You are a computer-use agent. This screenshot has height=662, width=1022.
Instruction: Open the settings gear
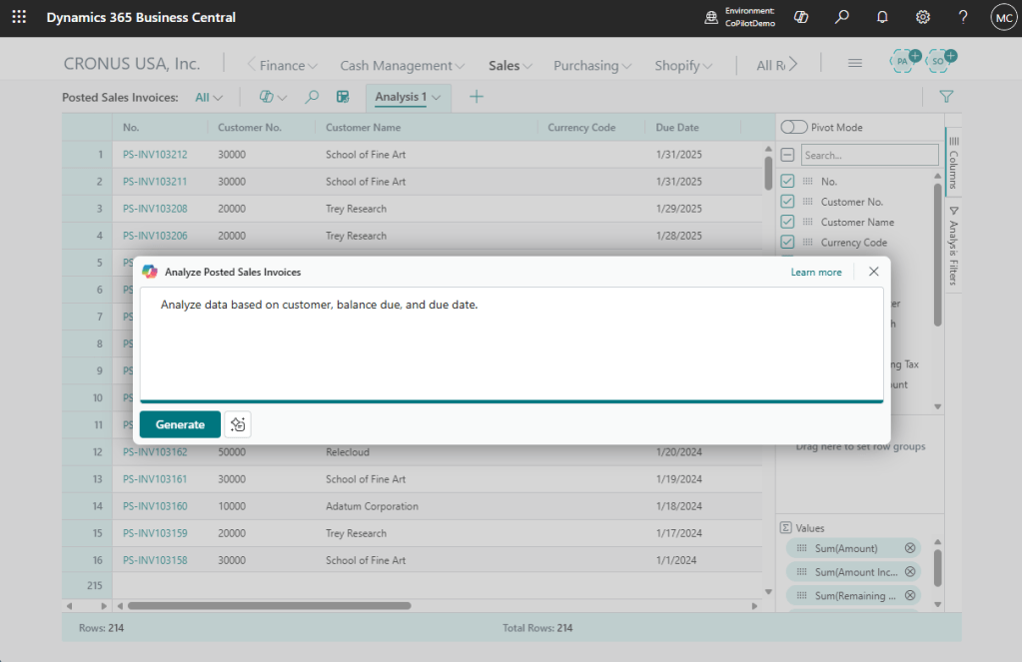click(x=923, y=17)
